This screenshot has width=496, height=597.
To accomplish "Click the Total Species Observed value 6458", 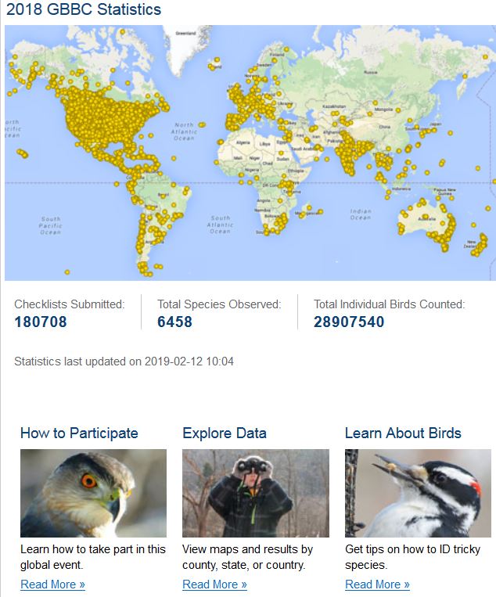I will pyautogui.click(x=174, y=322).
